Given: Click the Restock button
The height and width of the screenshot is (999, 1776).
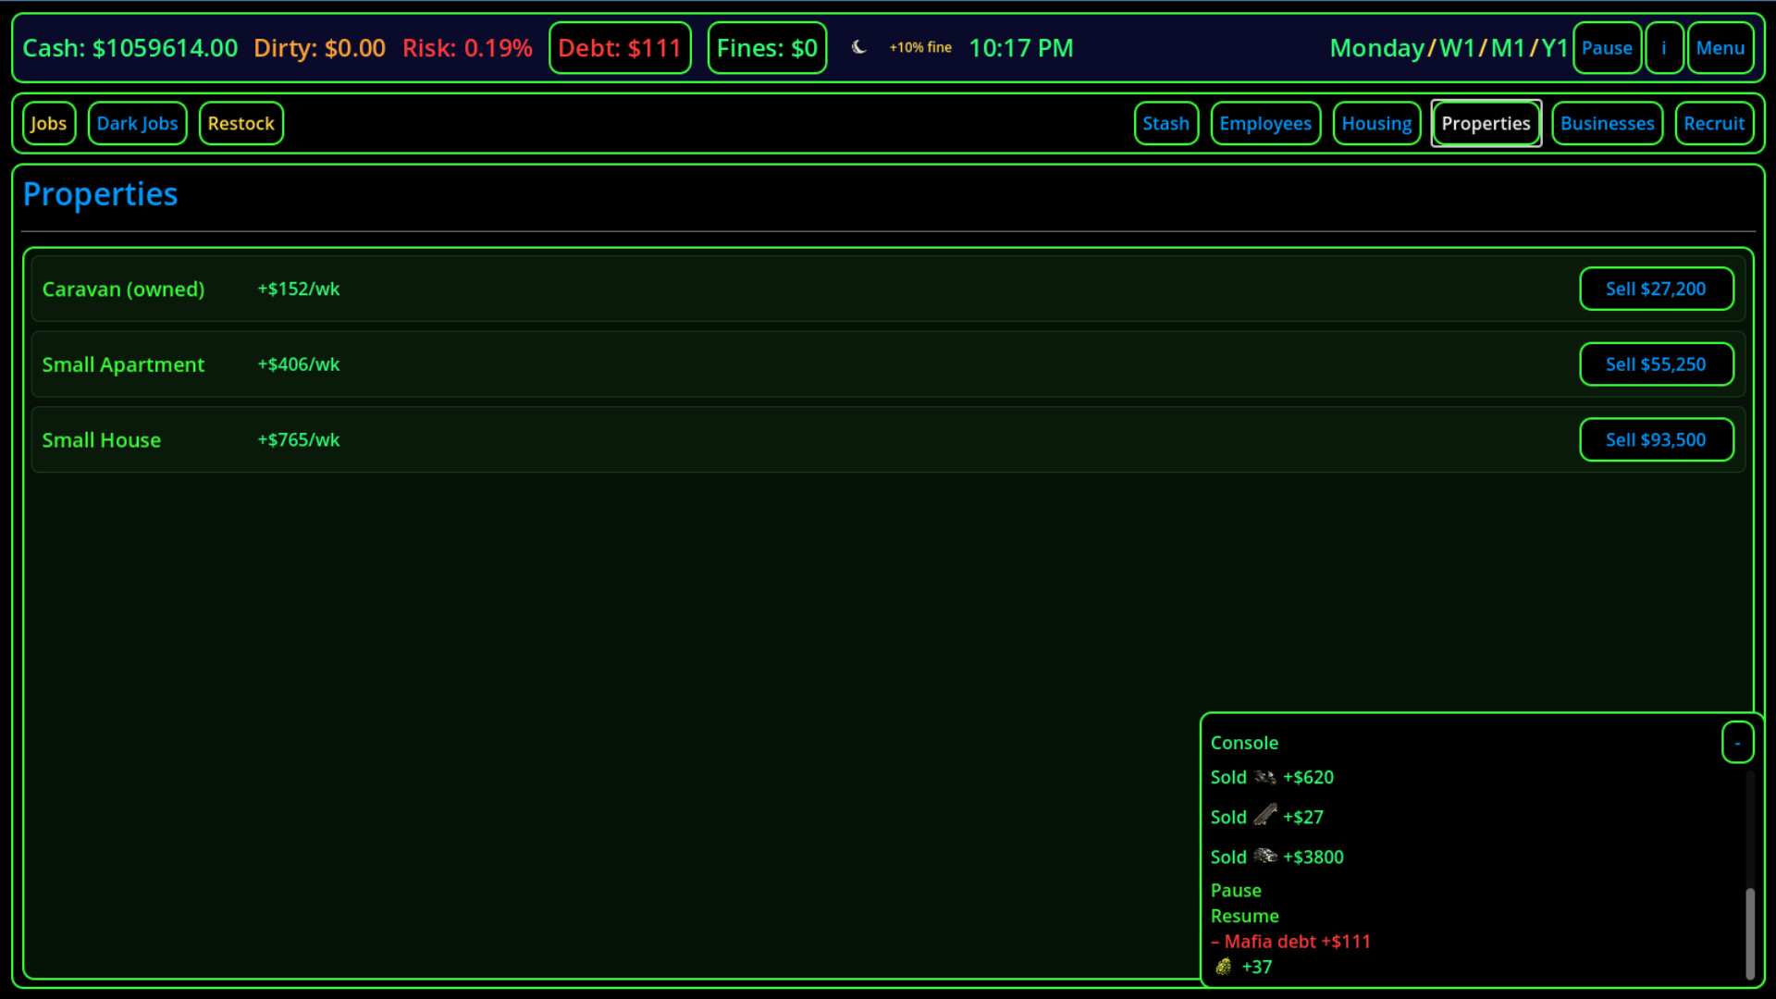Looking at the screenshot, I should [x=240, y=122].
